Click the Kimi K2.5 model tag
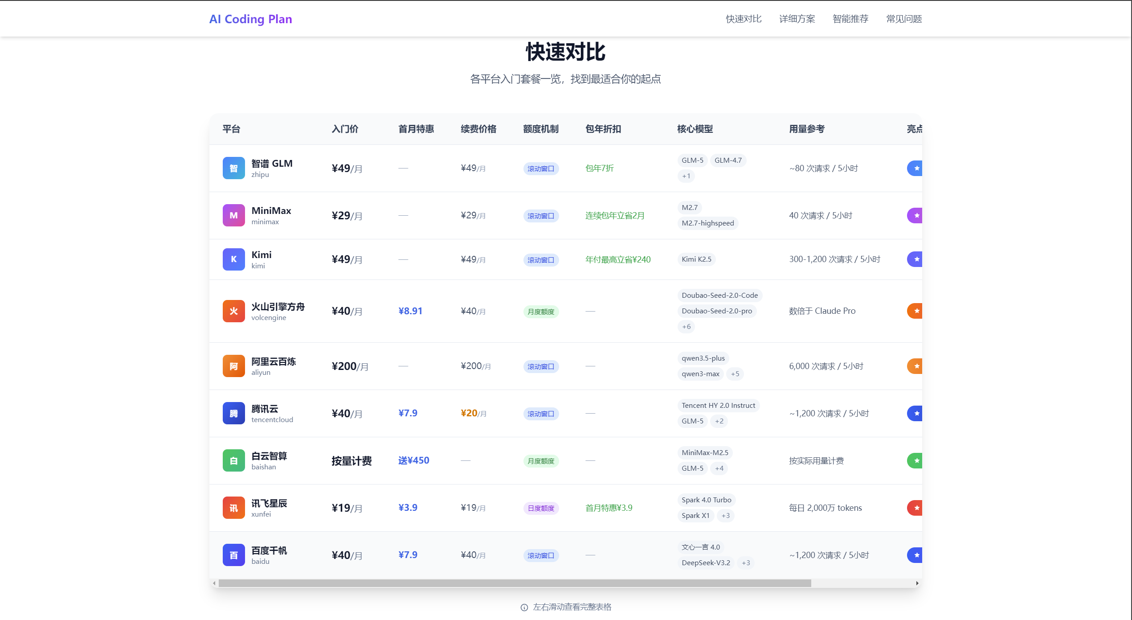The image size is (1132, 620). (696, 259)
